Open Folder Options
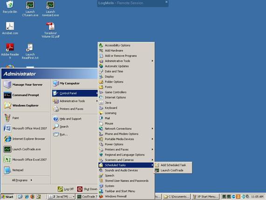The width and height of the screenshot is (266, 200). click(126, 82)
